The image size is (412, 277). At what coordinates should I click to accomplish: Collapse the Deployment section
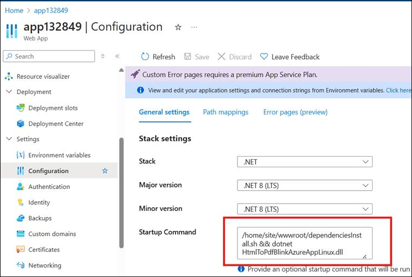[9, 92]
